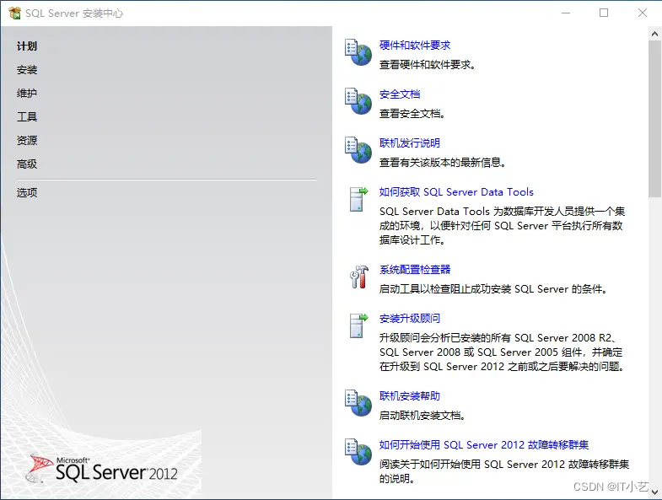Open the 安全文档 link
662x500 pixels.
(400, 94)
